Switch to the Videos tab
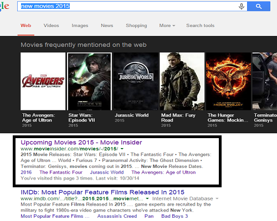The width and height of the screenshot is (277, 221). (51, 25)
